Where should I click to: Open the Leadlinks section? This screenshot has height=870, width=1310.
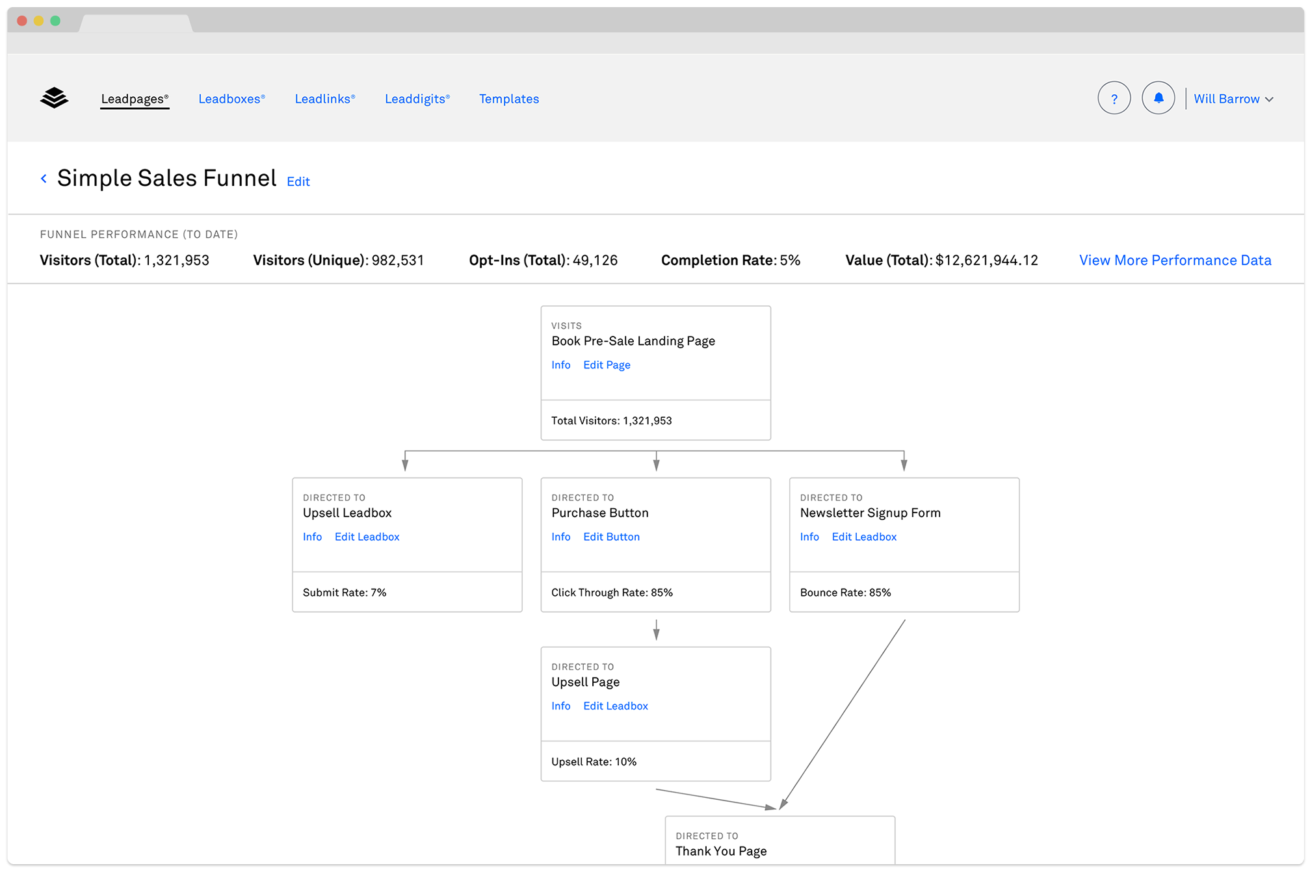325,99
